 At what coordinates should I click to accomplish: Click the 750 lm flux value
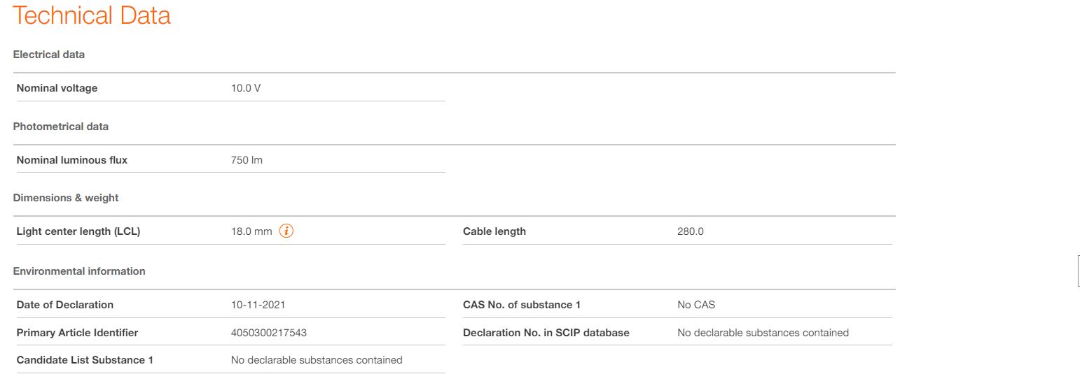coord(247,160)
